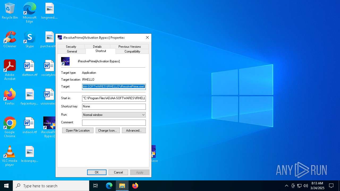Image resolution: width=340 pixels, height=191 pixels.
Task: Select the faqcentury image file icon
Action: 29,97
